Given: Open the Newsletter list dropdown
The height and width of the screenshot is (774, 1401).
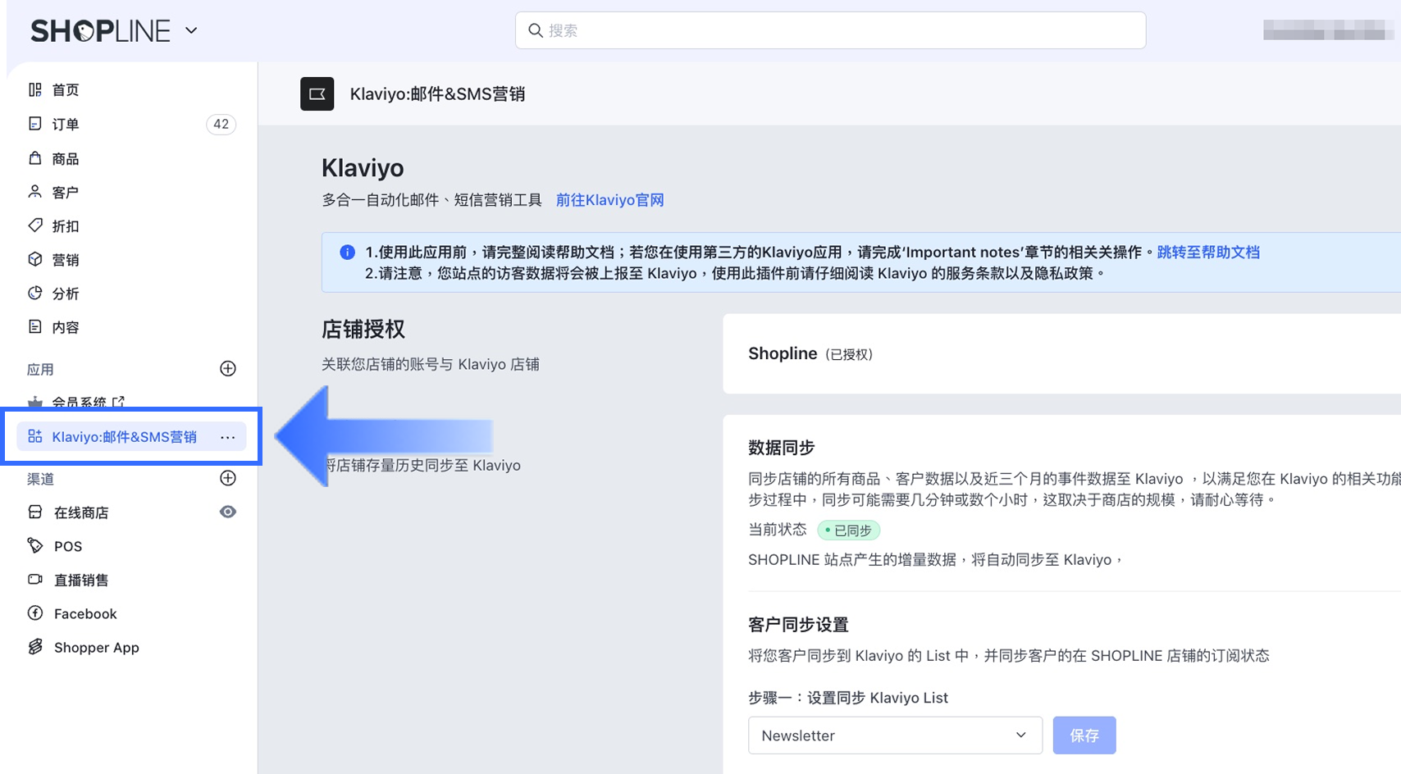Looking at the screenshot, I should click(894, 735).
